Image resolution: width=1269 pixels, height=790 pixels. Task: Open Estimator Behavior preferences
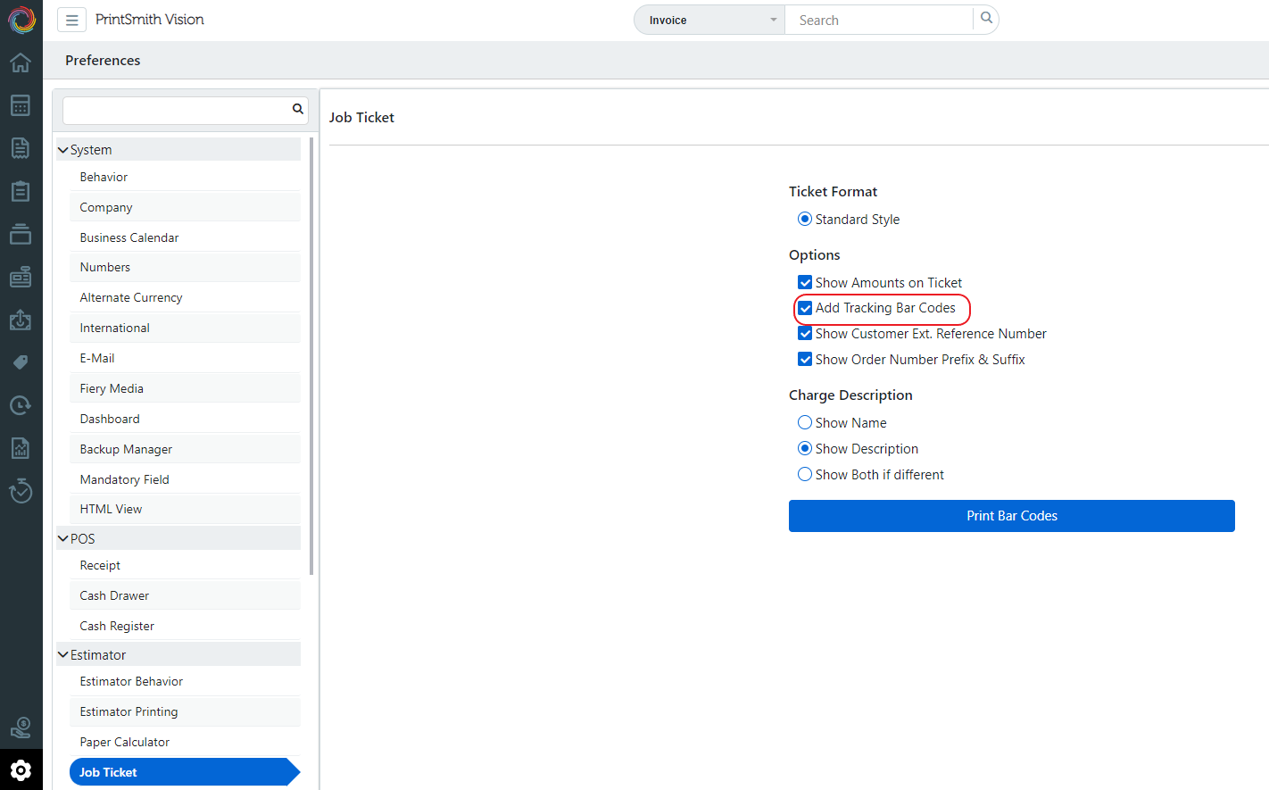[185, 681]
